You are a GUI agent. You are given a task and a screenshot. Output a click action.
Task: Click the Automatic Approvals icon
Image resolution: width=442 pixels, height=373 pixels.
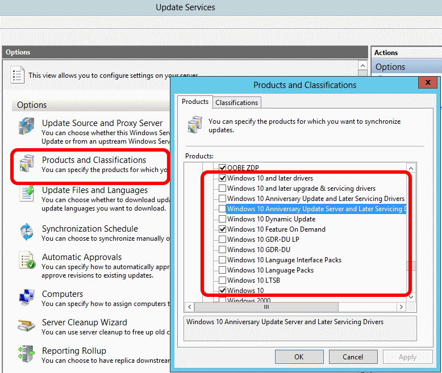[26, 261]
